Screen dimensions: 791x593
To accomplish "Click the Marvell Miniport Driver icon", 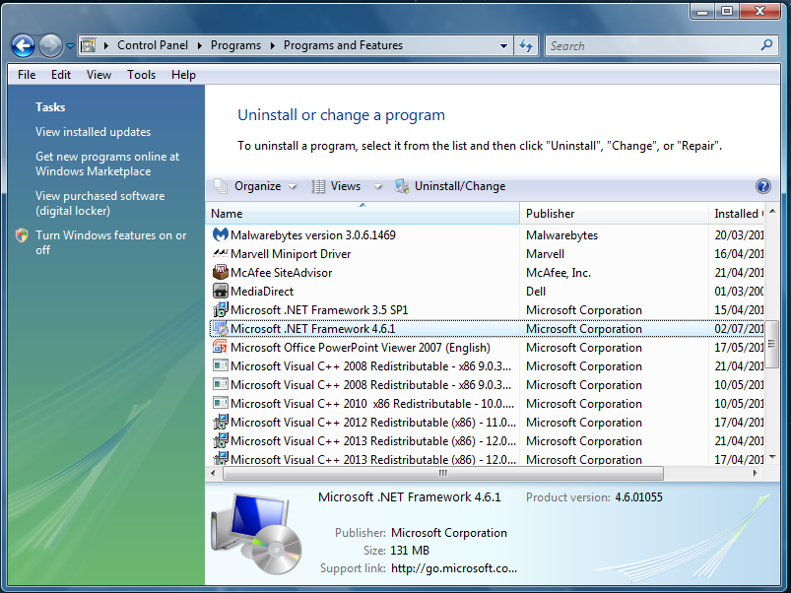I will pos(221,253).
